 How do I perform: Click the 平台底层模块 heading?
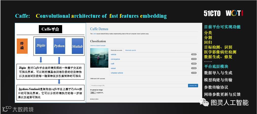(x=216, y=67)
